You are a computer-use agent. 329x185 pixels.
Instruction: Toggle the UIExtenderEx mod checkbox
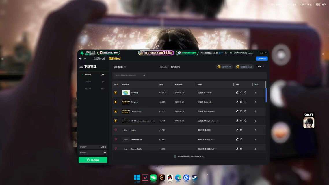coord(116,111)
